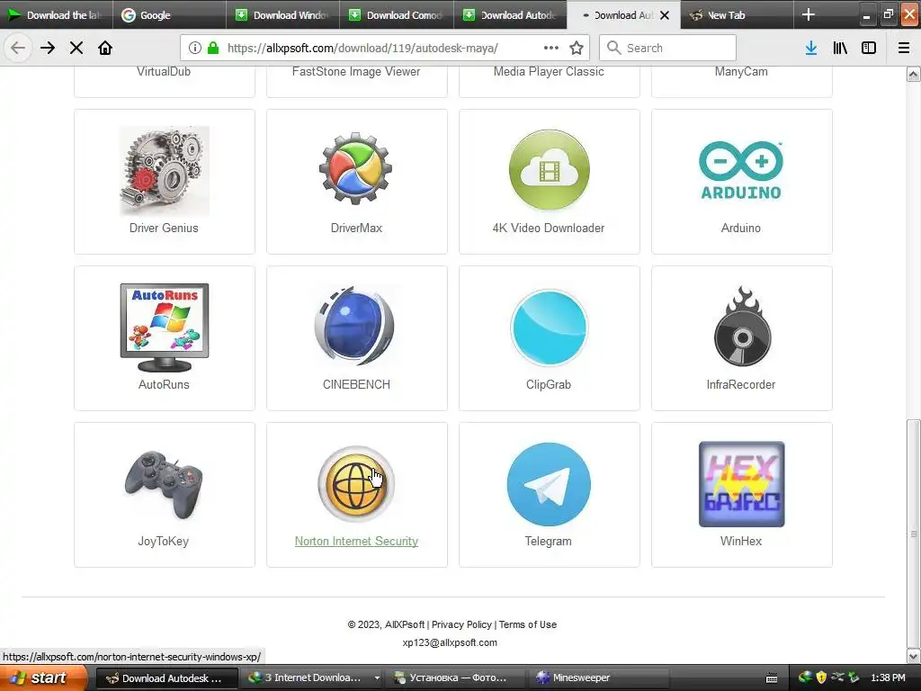
Task: Expand the Internet Download taskbar group arrow
Action: pos(377,678)
